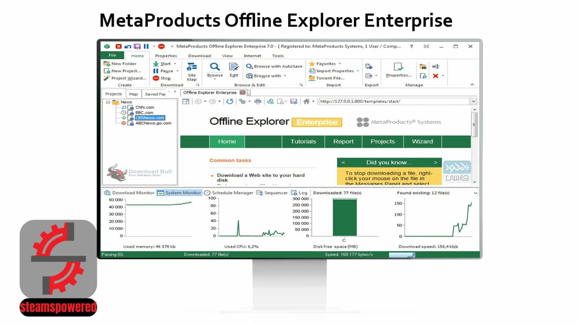Open the Wizard page link
This screenshot has width=579, height=325.
[x=422, y=141]
